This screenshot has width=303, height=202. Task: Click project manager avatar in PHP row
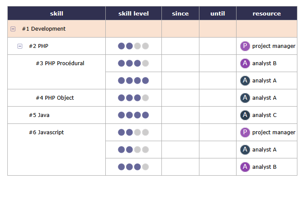pyautogui.click(x=245, y=46)
